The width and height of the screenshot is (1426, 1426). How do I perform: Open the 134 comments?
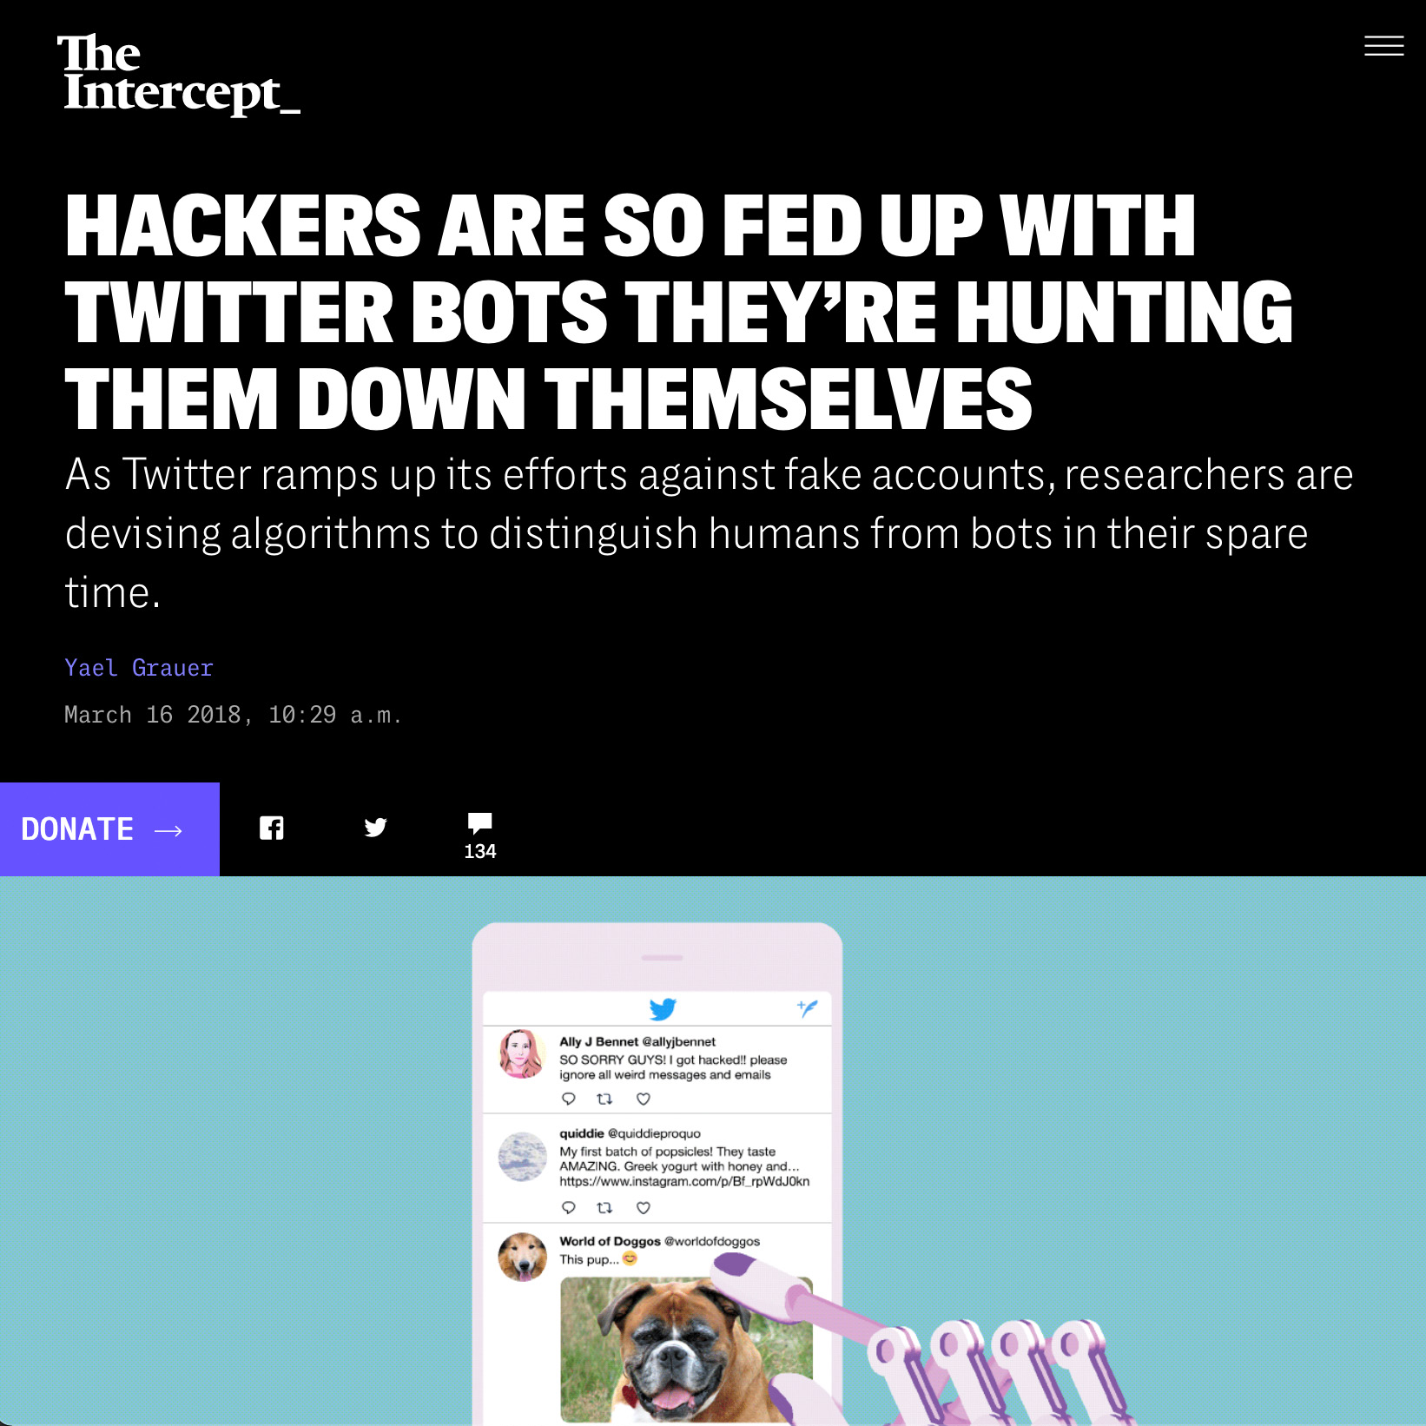pyautogui.click(x=480, y=836)
